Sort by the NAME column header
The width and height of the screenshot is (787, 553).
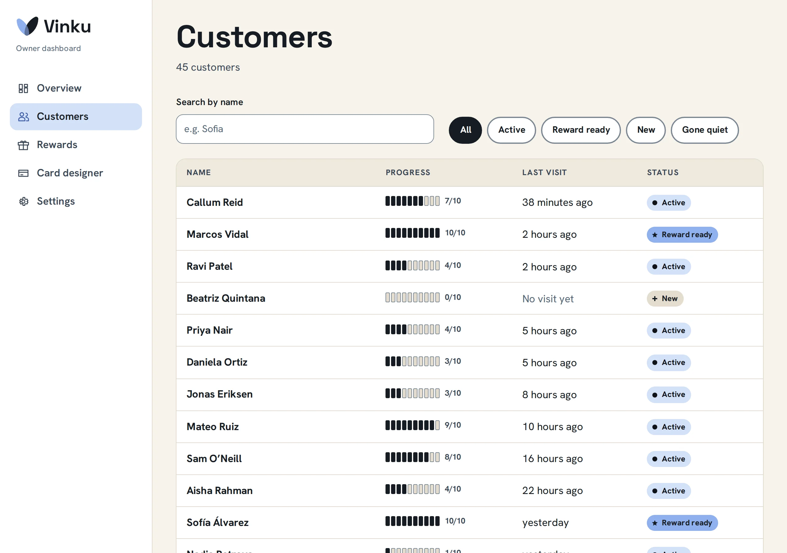coord(199,173)
